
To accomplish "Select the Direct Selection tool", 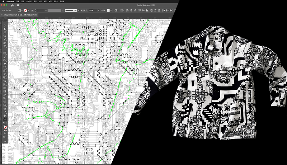I will tap(5, 29).
